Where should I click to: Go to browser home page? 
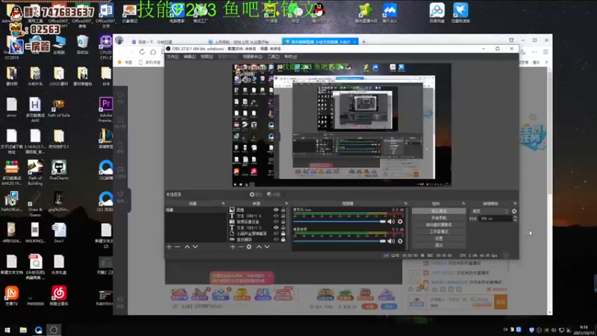point(153,52)
